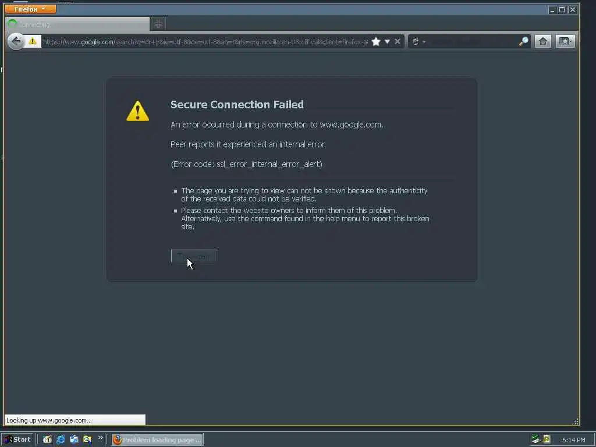Image resolution: width=596 pixels, height=447 pixels.
Task: Click the magnifying glass search icon
Action: pyautogui.click(x=523, y=41)
